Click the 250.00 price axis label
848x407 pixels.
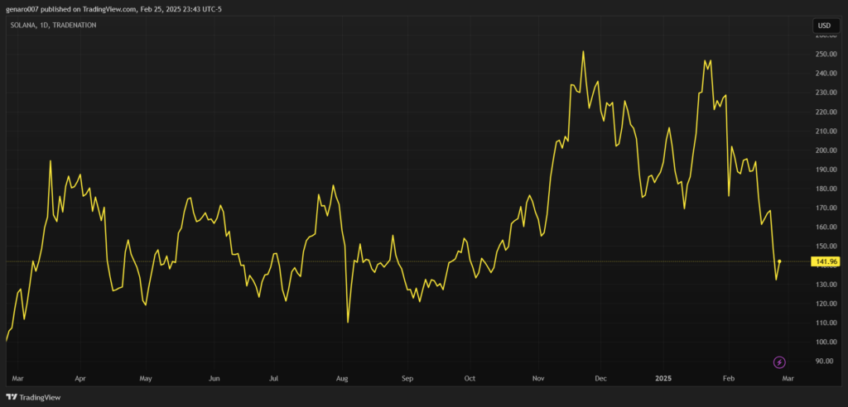pyautogui.click(x=826, y=55)
